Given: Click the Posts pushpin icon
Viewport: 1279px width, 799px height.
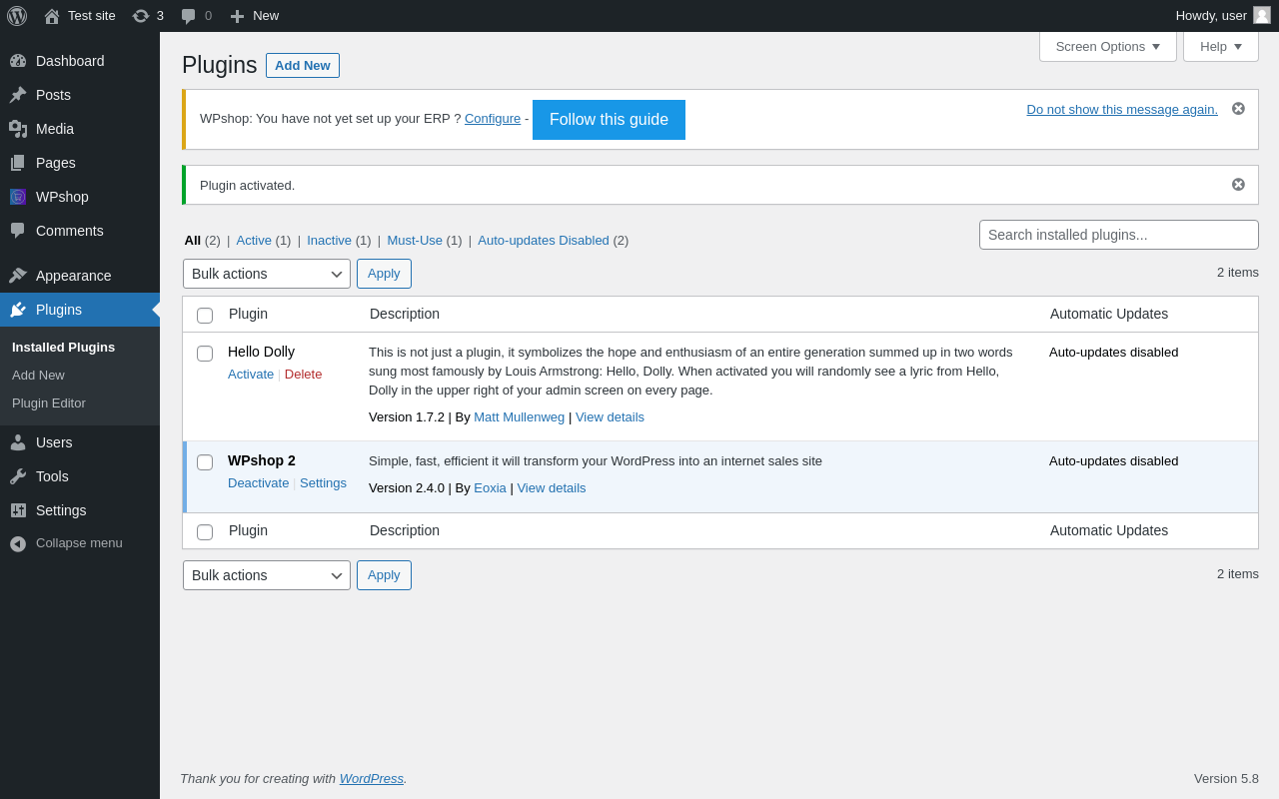Looking at the screenshot, I should tap(18, 95).
